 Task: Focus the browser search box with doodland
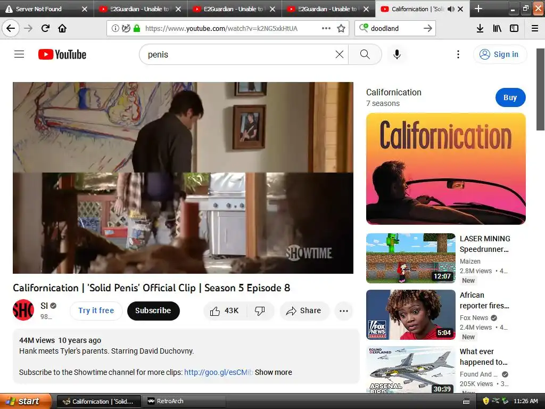tap(394, 29)
